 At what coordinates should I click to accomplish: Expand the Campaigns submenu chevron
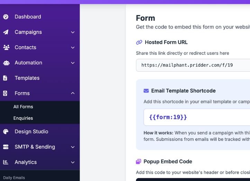pos(73,32)
